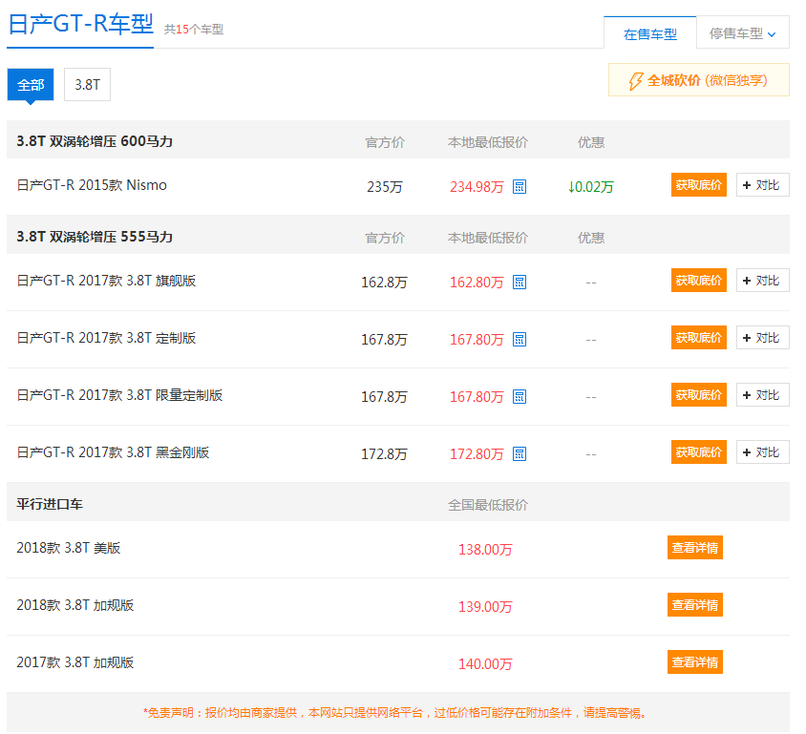Image resolution: width=806 pixels, height=734 pixels.
Task: Open 日产GT-R 2017款 3.8T 限量定制版 link
Action: click(x=119, y=395)
